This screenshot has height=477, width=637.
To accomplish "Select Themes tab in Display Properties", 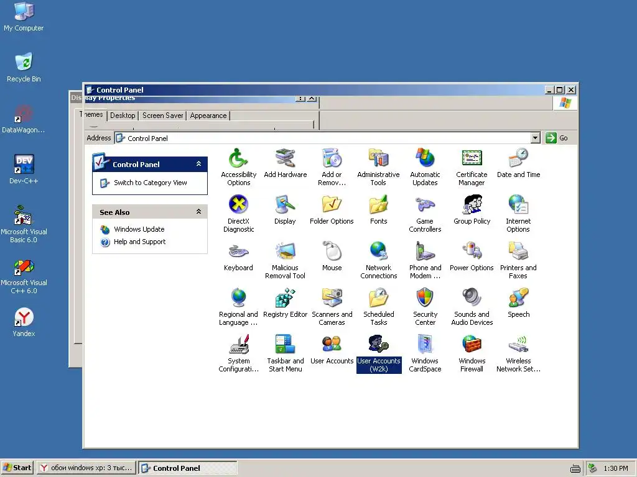I will 92,115.
